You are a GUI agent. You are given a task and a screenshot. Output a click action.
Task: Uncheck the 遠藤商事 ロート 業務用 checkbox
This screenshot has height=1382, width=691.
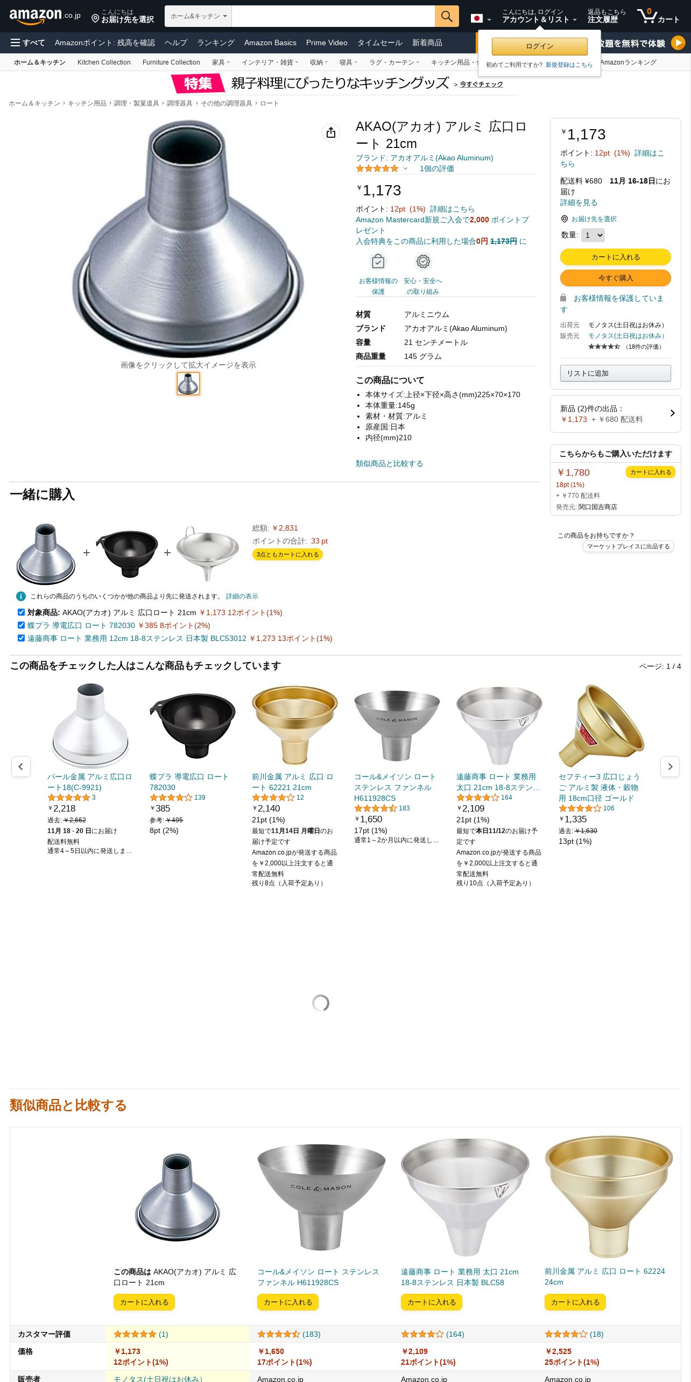pos(21,638)
